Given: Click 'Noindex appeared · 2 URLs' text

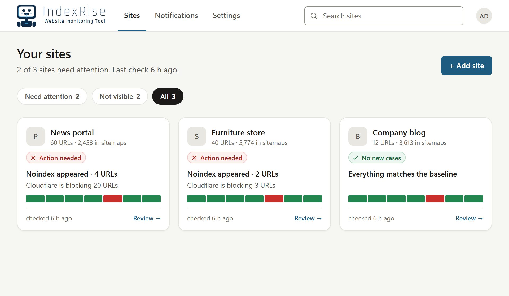Looking at the screenshot, I should click(x=233, y=174).
